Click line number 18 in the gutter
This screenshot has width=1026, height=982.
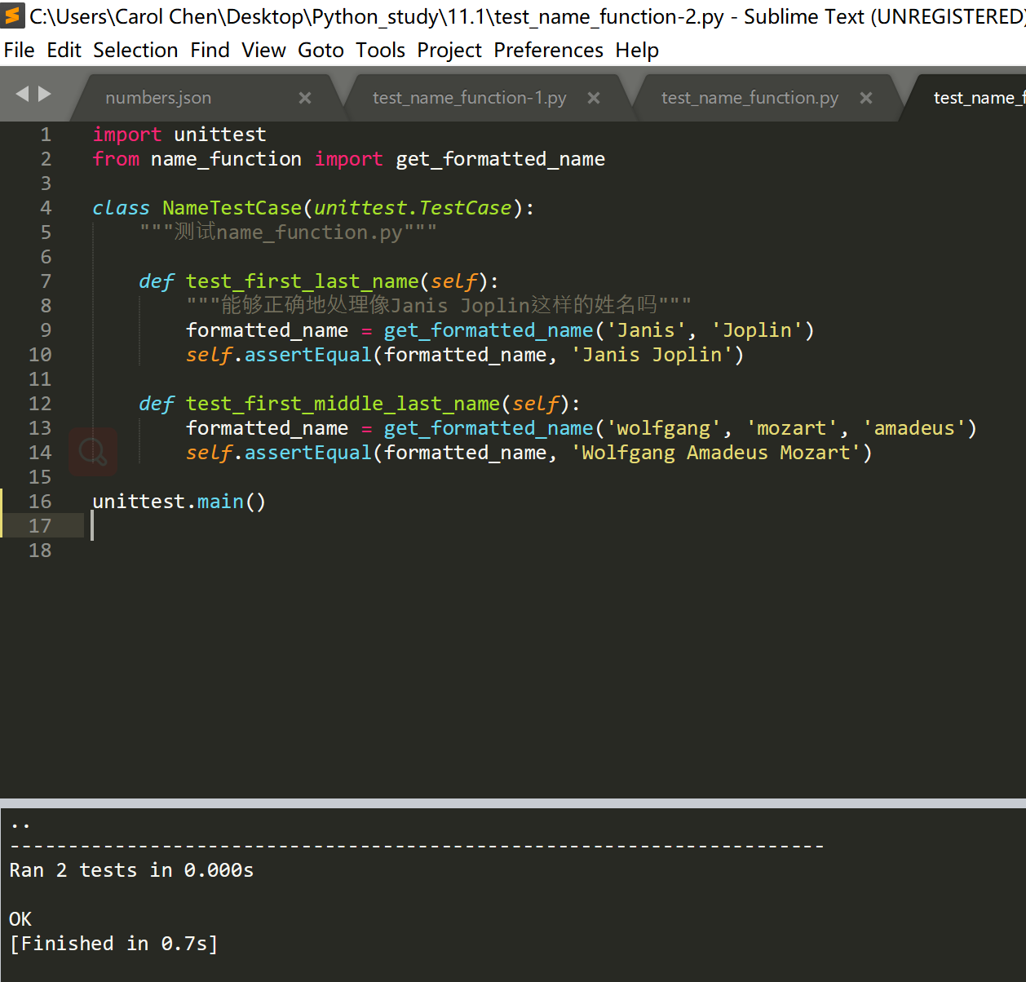[x=40, y=551]
